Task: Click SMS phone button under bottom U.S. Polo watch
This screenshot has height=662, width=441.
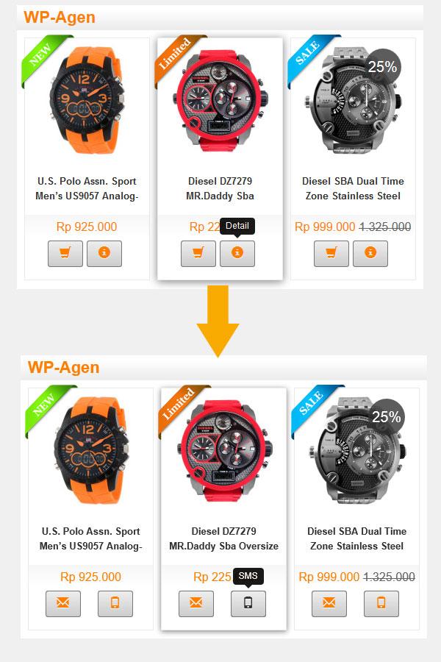Action: (x=115, y=603)
